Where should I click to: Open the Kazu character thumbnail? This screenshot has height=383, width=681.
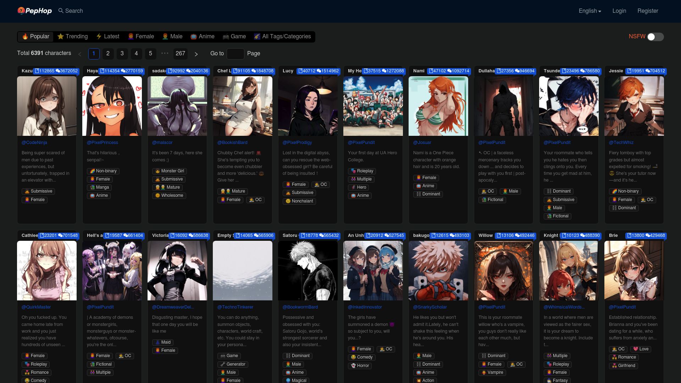click(x=47, y=106)
